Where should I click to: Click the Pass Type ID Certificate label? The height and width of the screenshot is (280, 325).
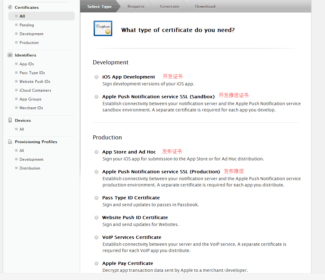coord(131,198)
